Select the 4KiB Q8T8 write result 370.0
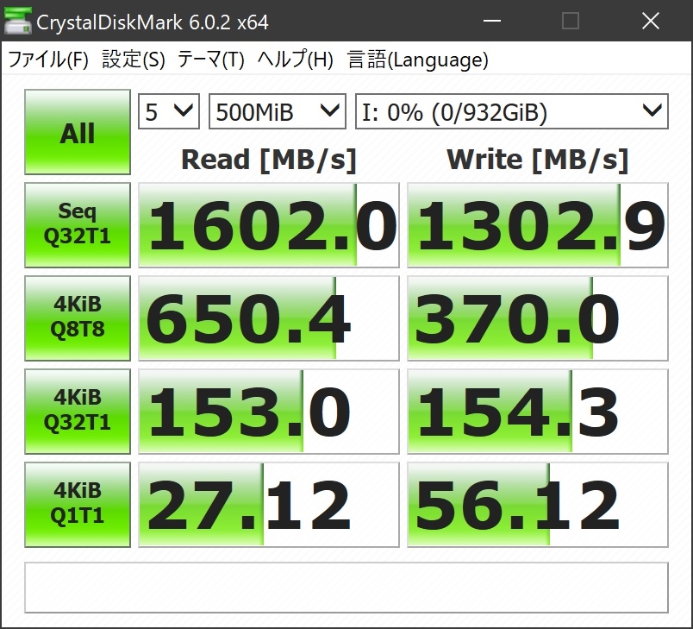Viewport: 693px width, 629px height. pyautogui.click(x=538, y=318)
